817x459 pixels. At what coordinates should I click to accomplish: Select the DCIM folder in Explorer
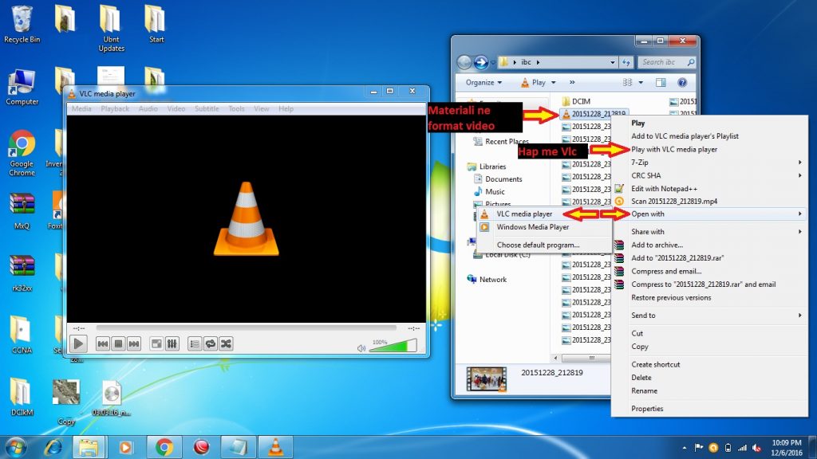(x=575, y=101)
